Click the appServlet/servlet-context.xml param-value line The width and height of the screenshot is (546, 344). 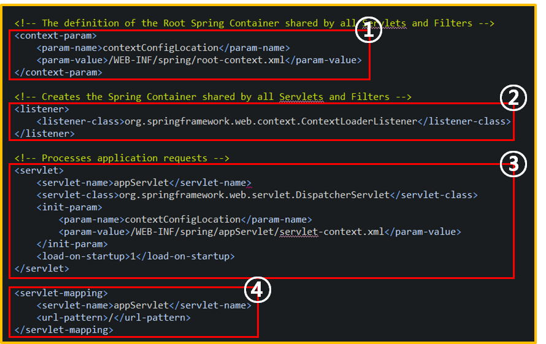[x=260, y=232]
